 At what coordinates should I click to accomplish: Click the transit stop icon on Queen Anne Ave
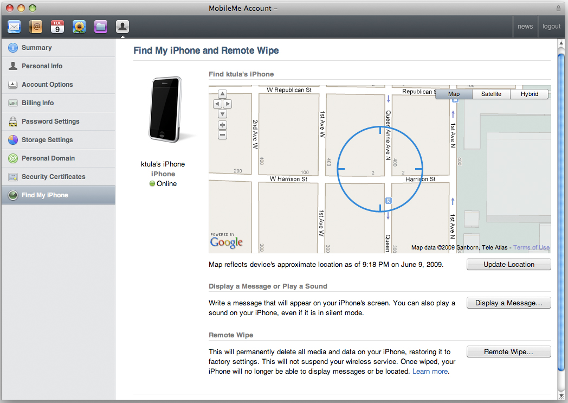[388, 200]
